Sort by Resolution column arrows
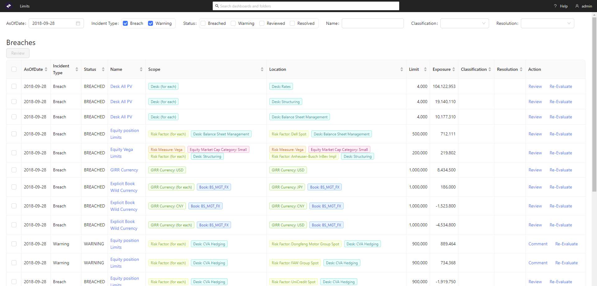 (x=521, y=69)
